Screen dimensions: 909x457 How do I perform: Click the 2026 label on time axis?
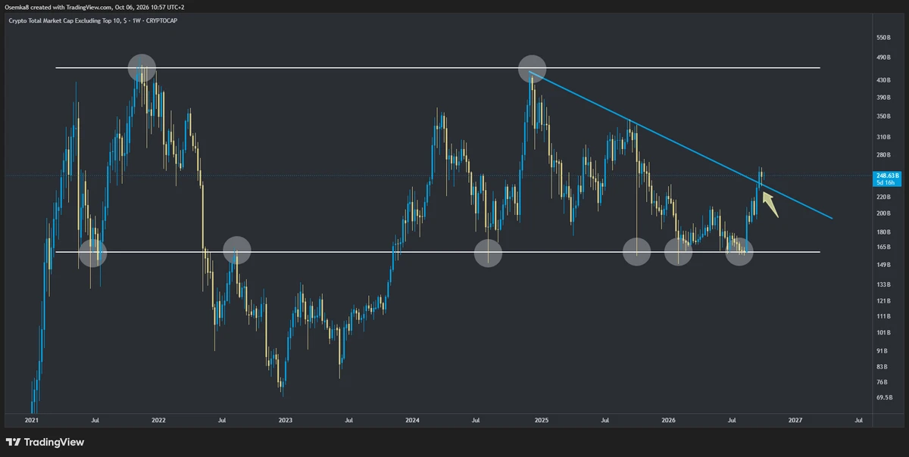pos(668,419)
